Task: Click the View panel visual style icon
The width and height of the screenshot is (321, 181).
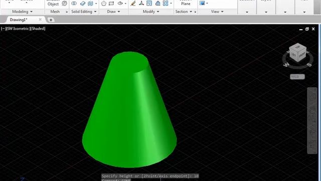Action: pos(202,4)
